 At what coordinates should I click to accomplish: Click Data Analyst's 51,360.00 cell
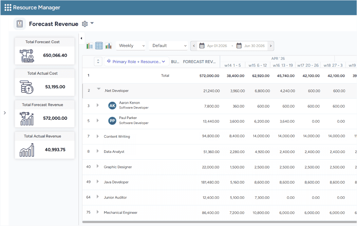pyautogui.click(x=211, y=152)
